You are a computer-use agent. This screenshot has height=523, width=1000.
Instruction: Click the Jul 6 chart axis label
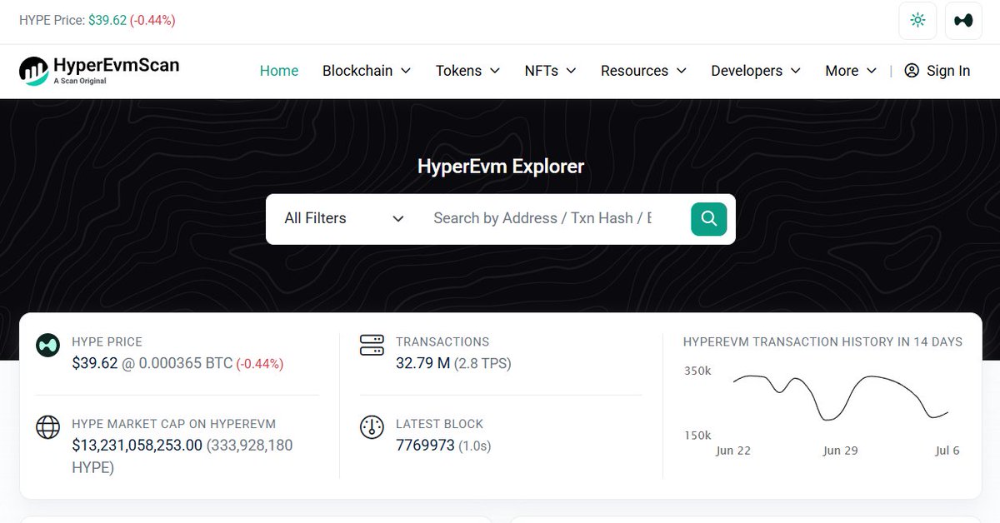(947, 451)
